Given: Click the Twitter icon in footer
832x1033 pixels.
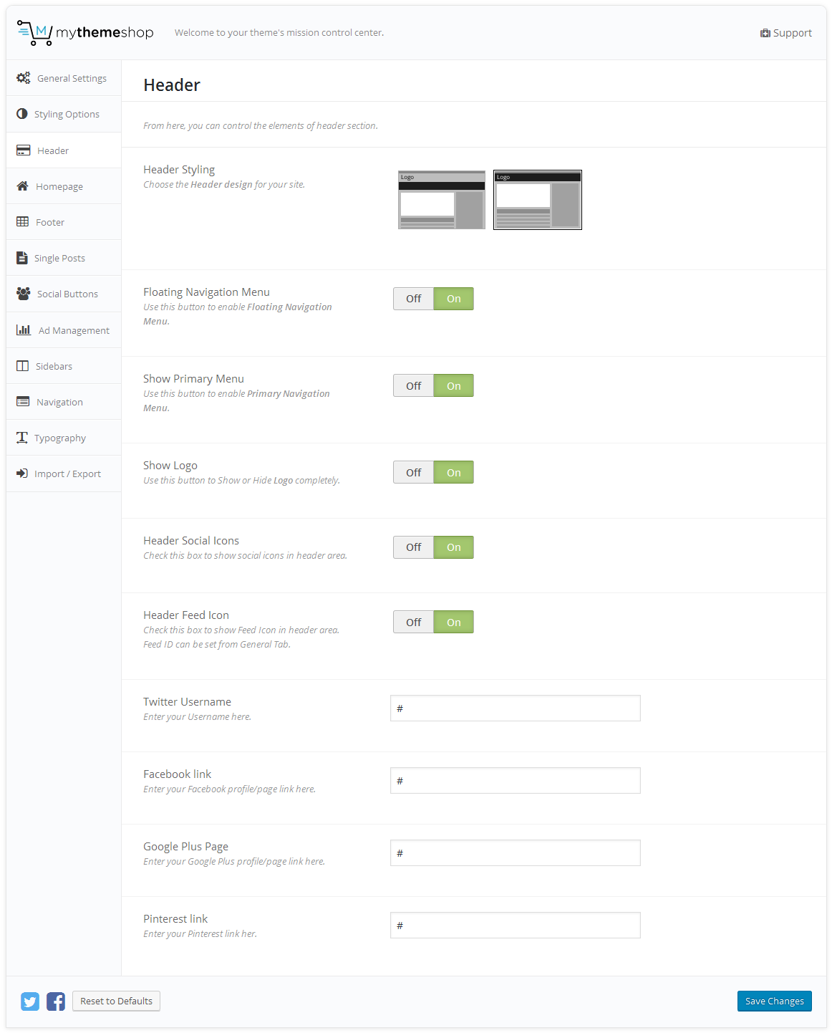Looking at the screenshot, I should (x=30, y=1001).
